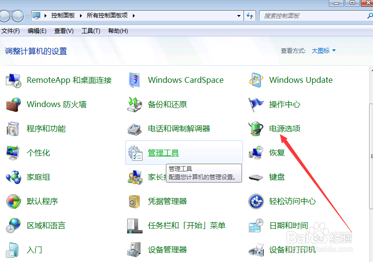The image size is (373, 262).
Task: Open the 设备管理器 link
Action: point(167,250)
